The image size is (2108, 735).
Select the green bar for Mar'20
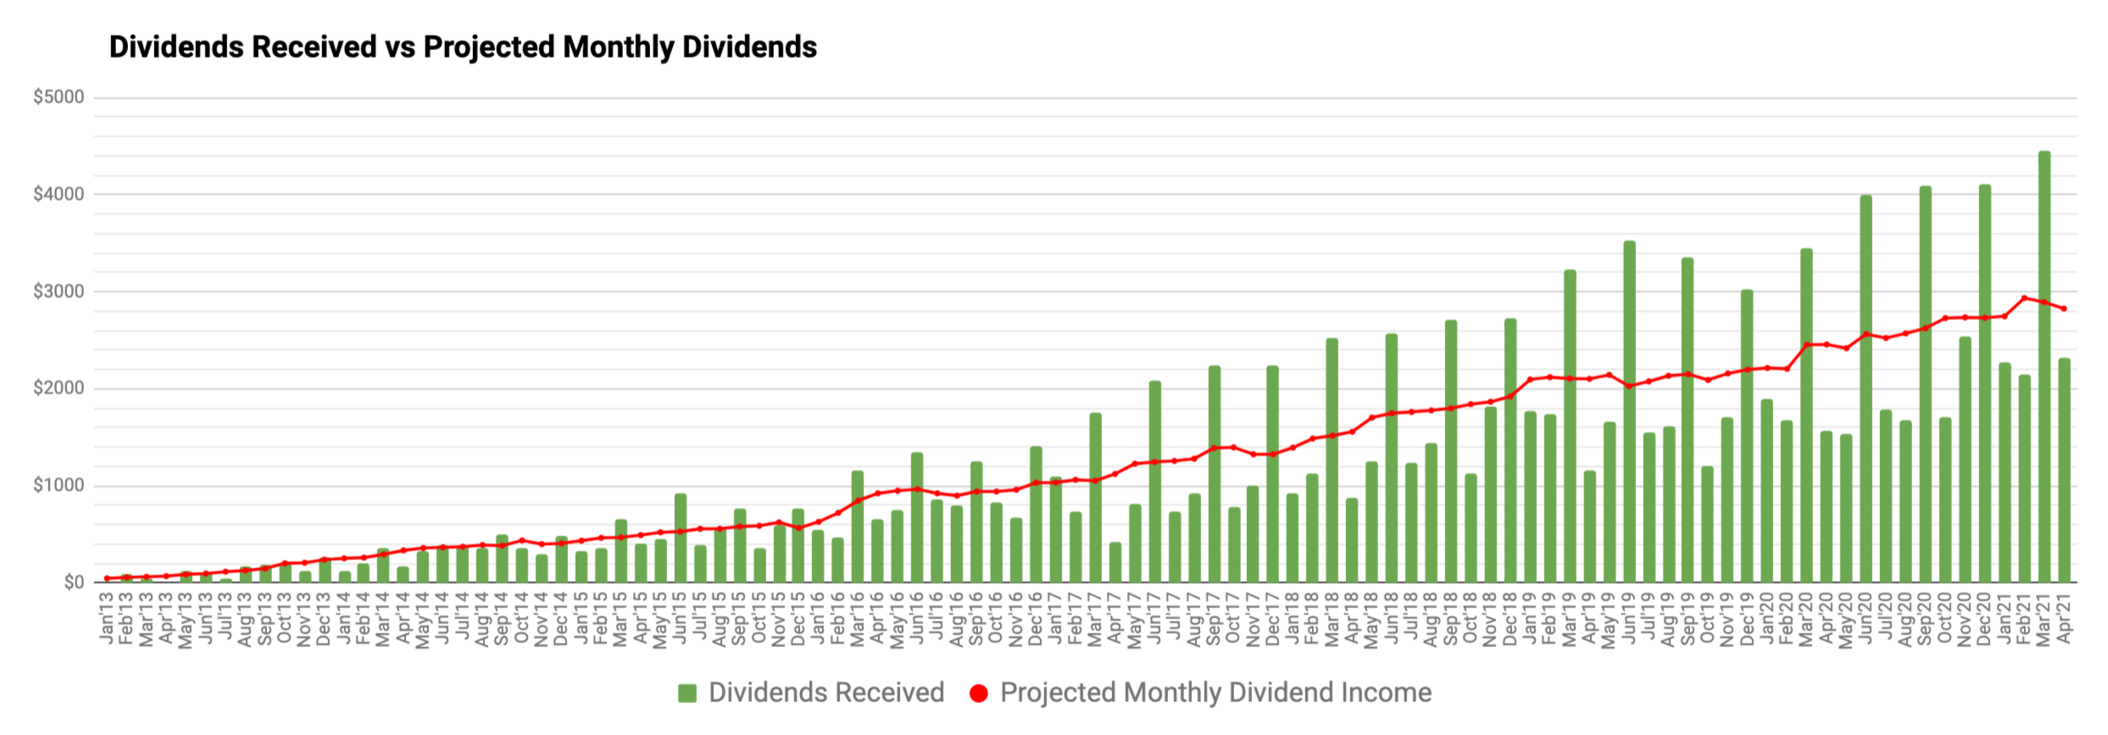[x=1807, y=416]
